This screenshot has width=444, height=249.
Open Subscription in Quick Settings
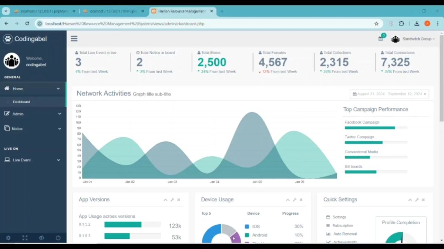[343, 225]
